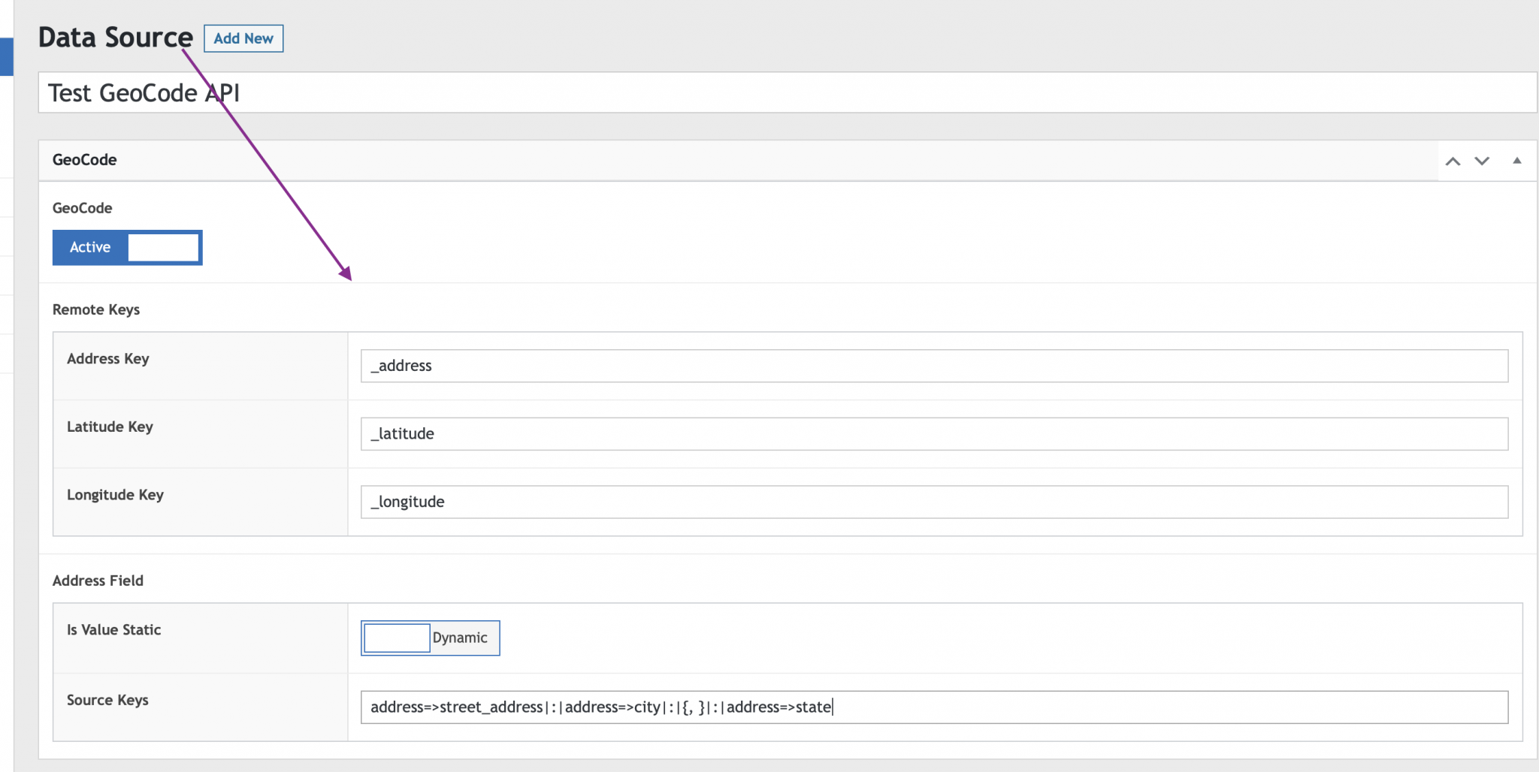Click the Source Keys input field
Image resolution: width=1539 pixels, height=772 pixels.
pos(934,707)
